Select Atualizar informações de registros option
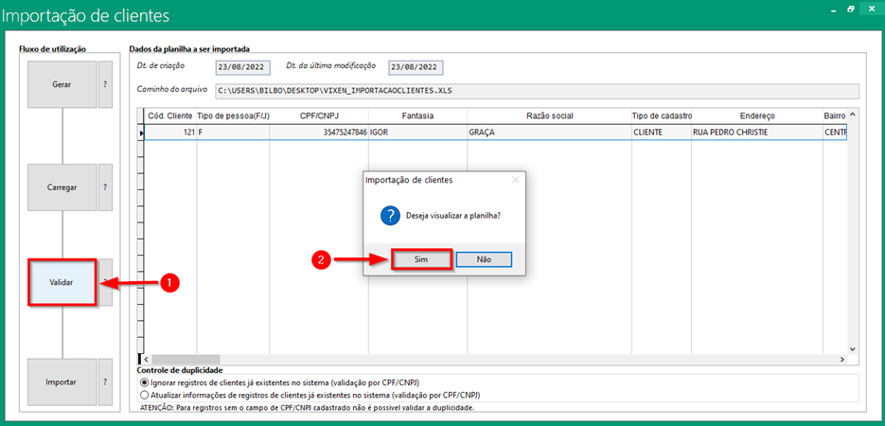885x426 pixels. point(145,395)
